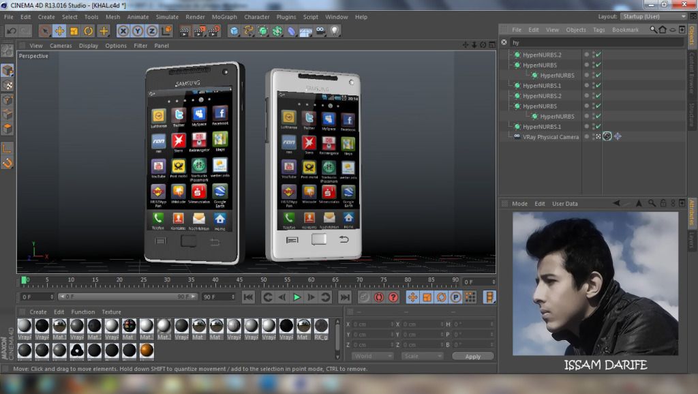Switch to Model mode in left sidebar

tap(7, 70)
